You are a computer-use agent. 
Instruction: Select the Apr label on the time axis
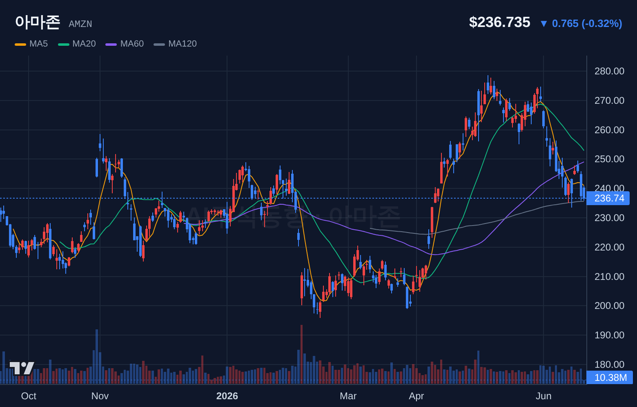pyautogui.click(x=416, y=396)
